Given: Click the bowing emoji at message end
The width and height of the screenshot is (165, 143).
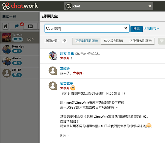Looking at the screenshot, I should point(149,126).
